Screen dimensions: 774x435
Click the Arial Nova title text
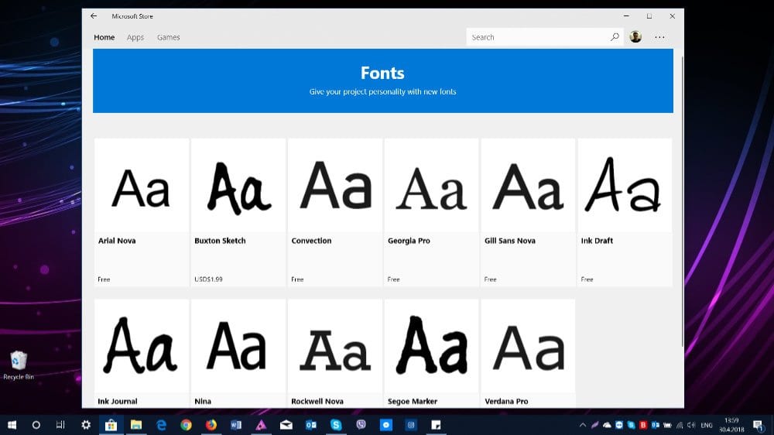117,241
